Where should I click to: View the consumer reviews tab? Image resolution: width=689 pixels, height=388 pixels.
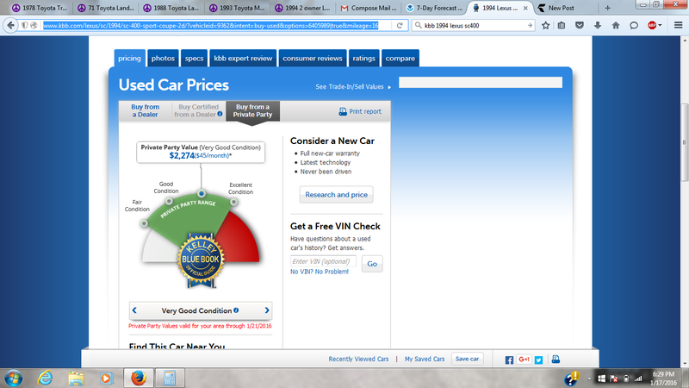313,58
